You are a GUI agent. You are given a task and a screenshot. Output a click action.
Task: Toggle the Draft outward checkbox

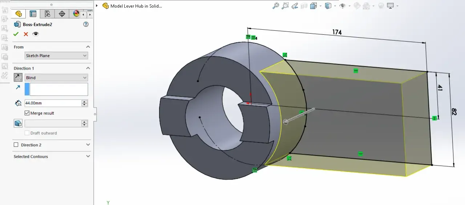[27, 133]
